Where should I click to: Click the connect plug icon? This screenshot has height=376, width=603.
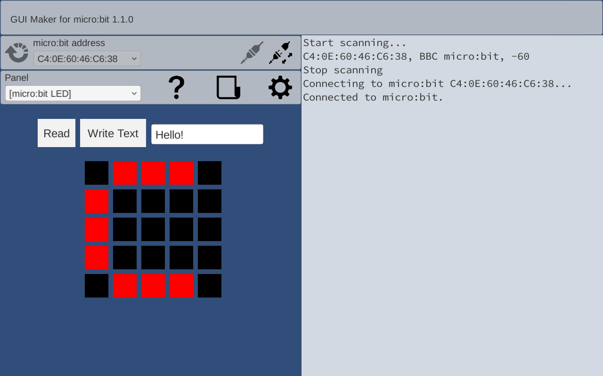pyautogui.click(x=252, y=53)
